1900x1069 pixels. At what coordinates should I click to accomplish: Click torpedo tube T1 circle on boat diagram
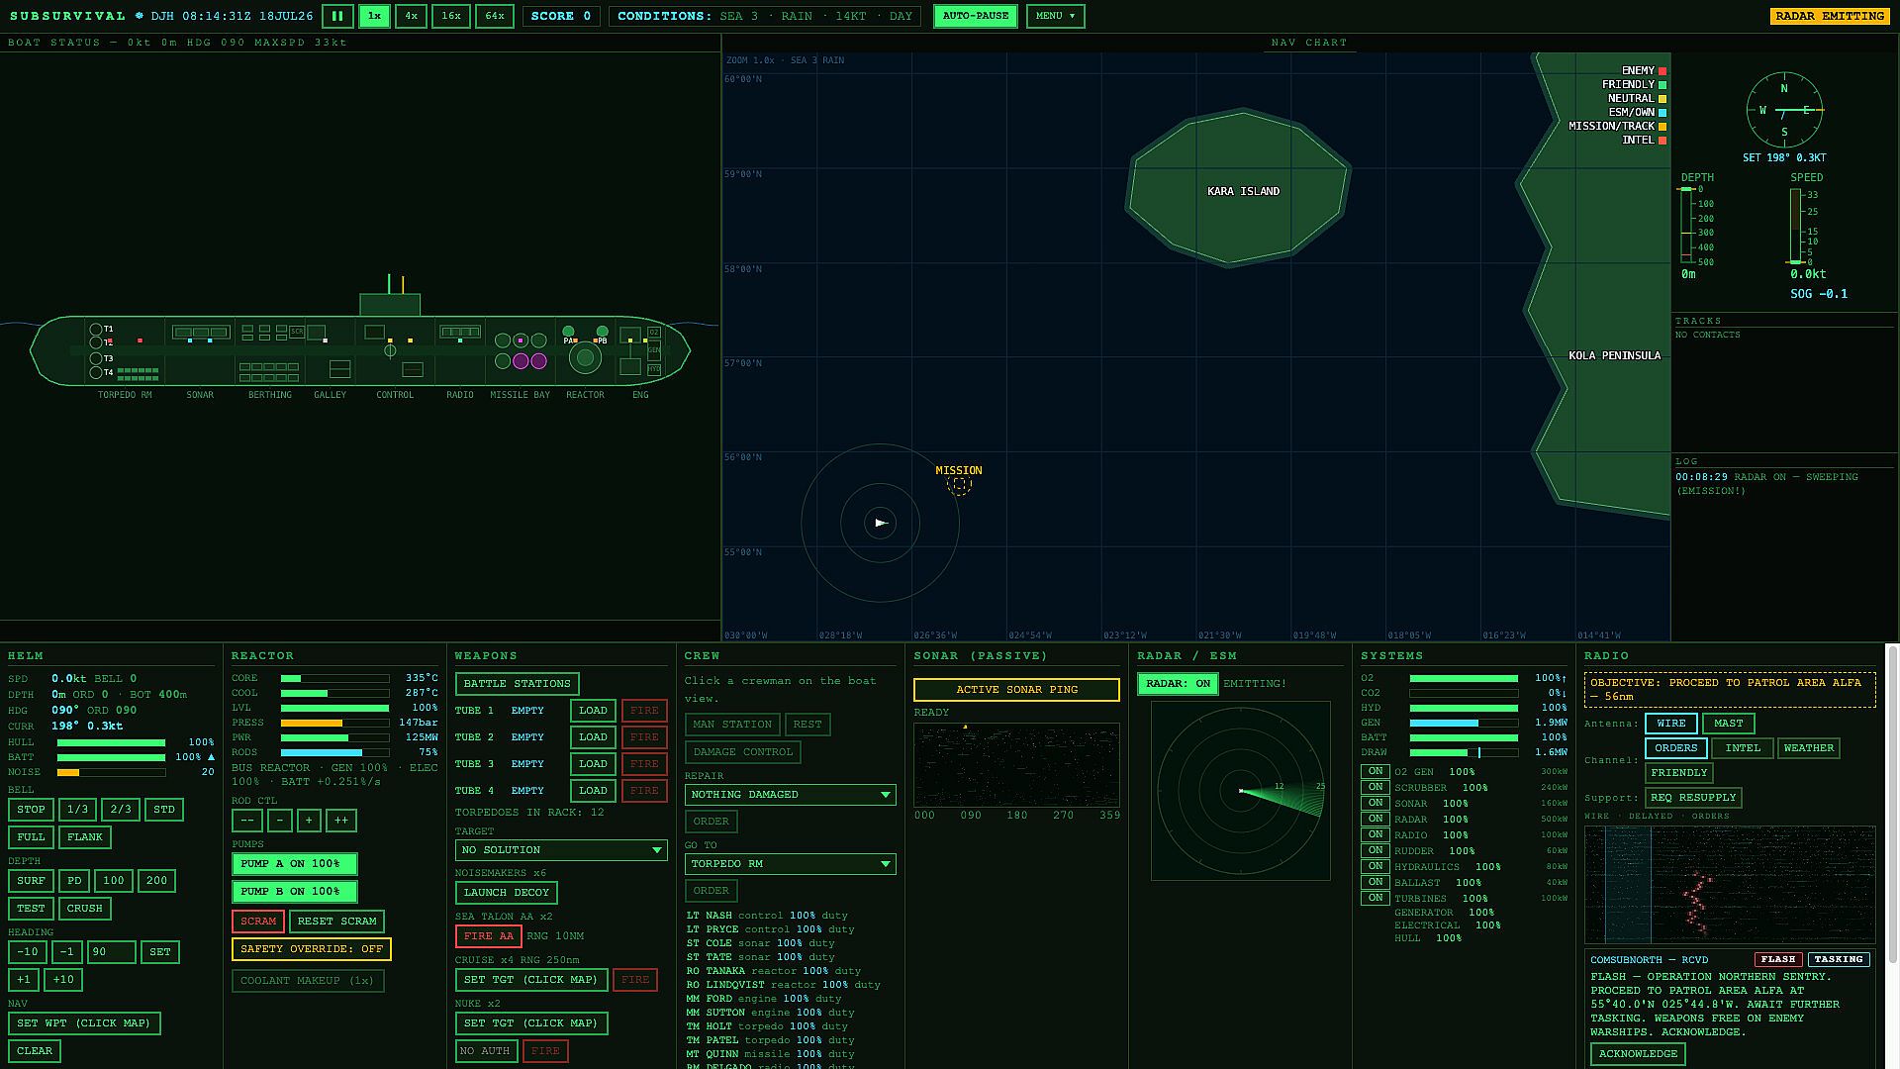coord(96,329)
